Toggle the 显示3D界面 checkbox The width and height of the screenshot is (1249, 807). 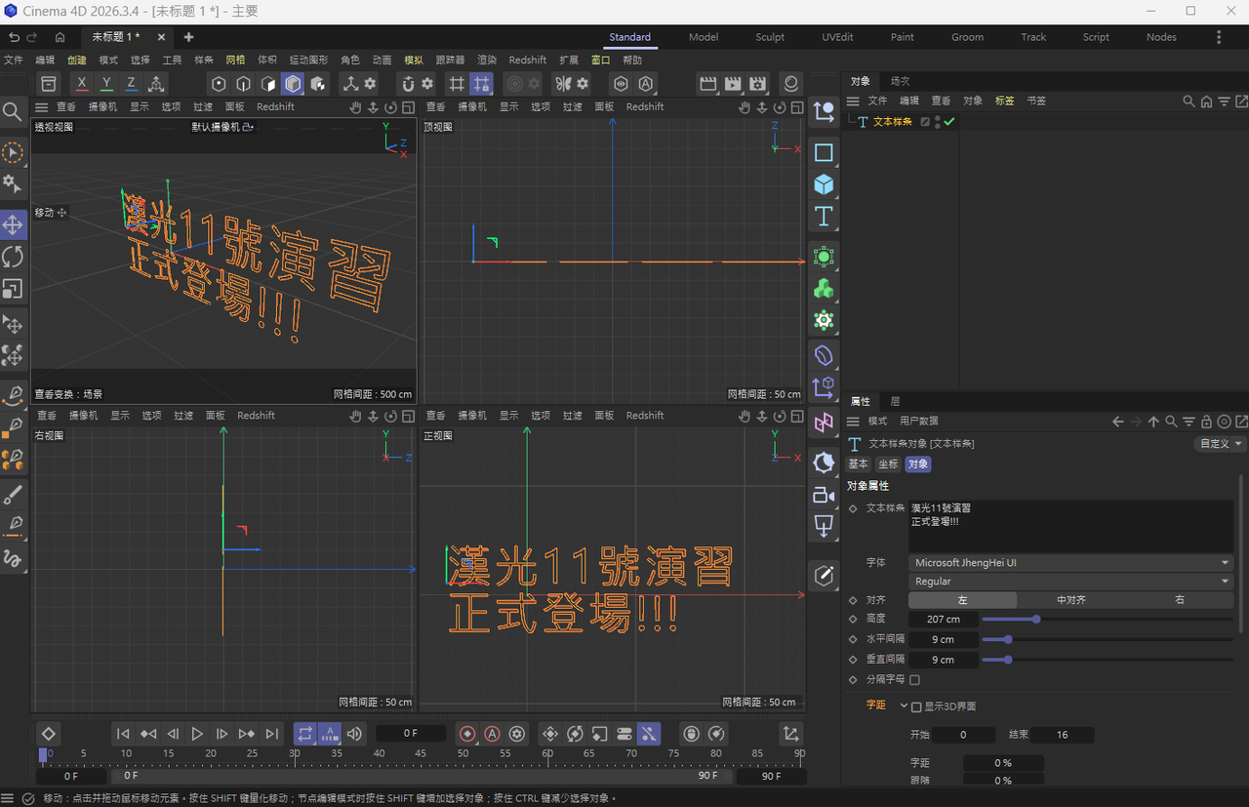pyautogui.click(x=916, y=706)
